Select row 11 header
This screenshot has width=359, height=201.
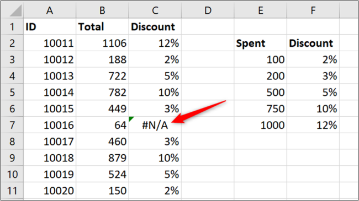[12, 191]
